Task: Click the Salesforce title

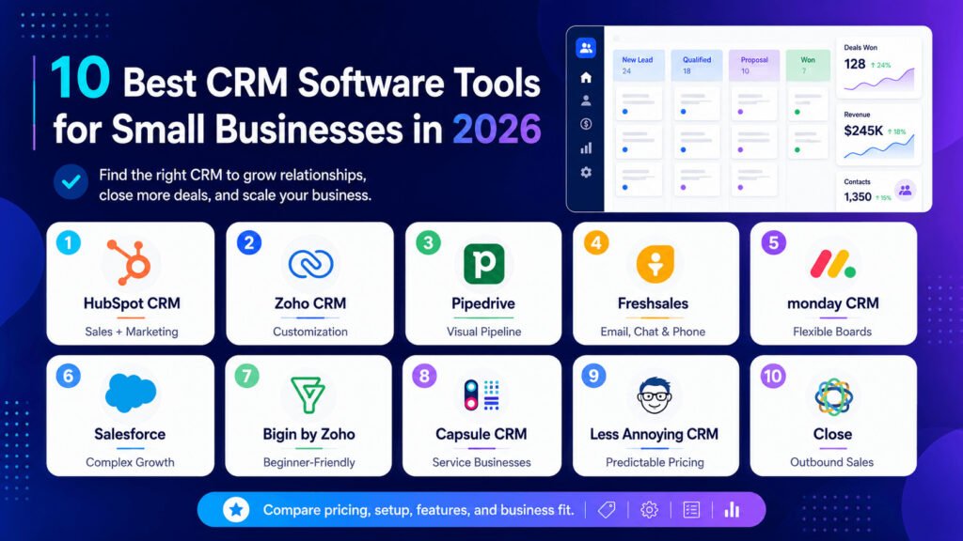Action: point(130,434)
